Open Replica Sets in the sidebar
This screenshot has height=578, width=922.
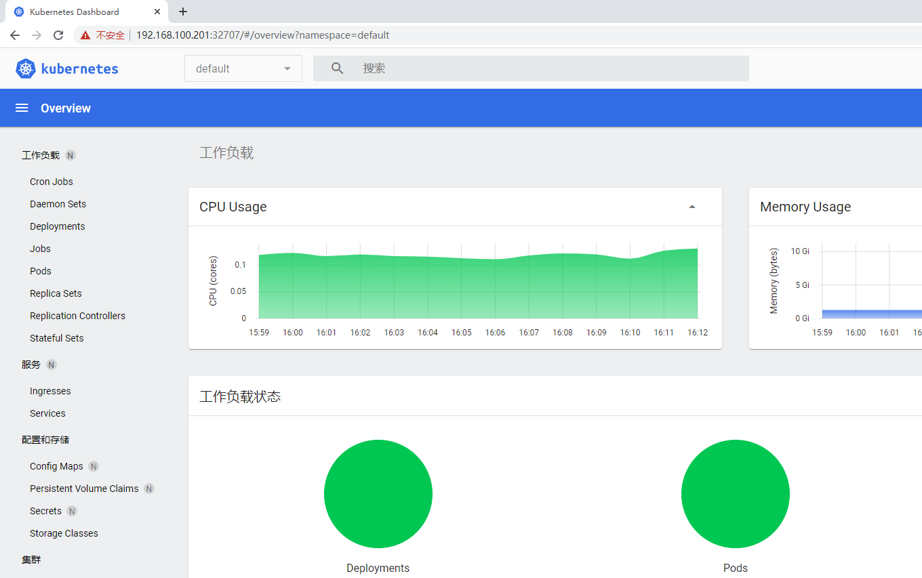pyautogui.click(x=56, y=293)
